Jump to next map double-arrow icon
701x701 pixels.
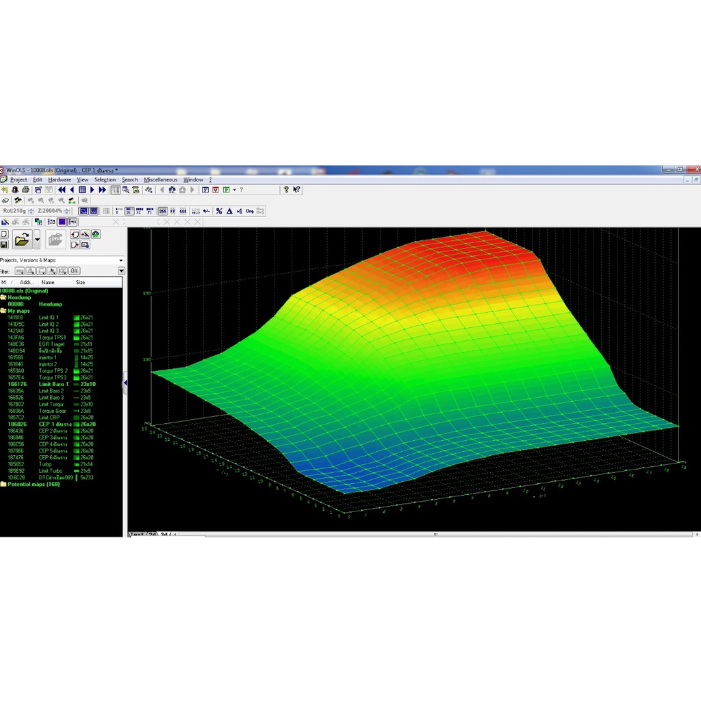click(103, 190)
